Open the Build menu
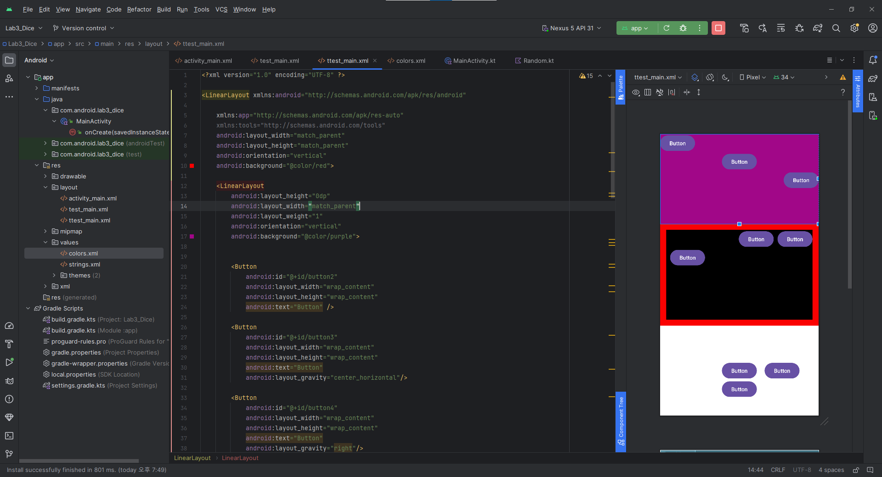Viewport: 882px width, 477px height. pos(164,9)
